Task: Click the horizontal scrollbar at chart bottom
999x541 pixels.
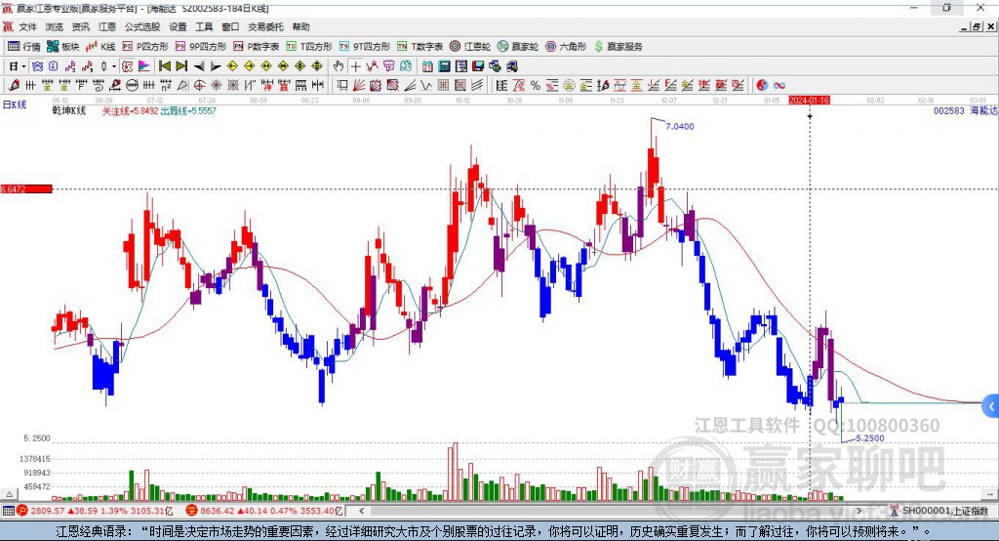Action: (x=612, y=511)
